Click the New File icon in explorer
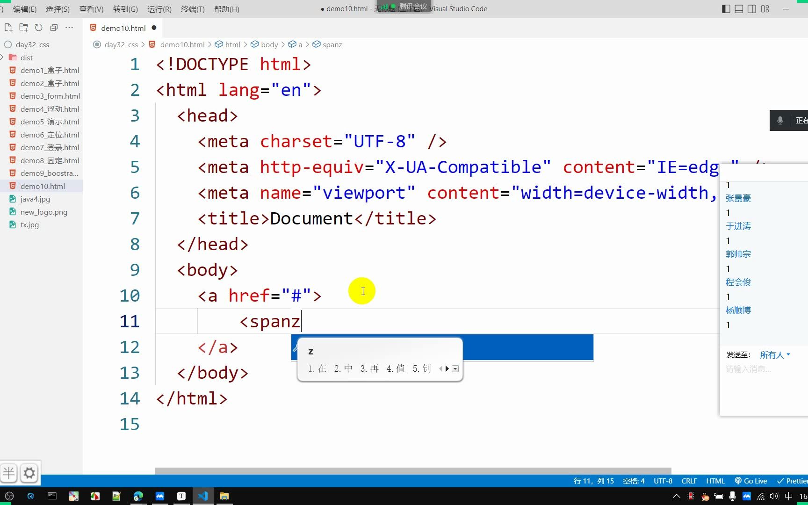Image resolution: width=808 pixels, height=505 pixels. click(8, 28)
